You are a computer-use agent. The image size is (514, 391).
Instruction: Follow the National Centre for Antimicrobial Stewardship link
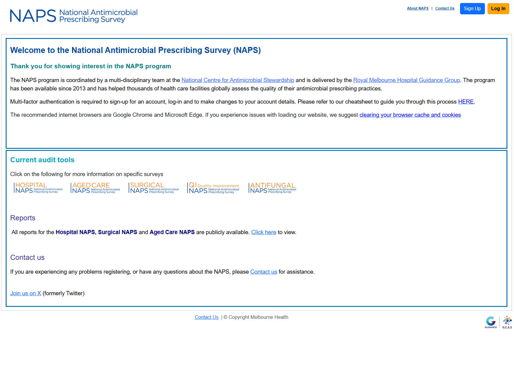[238, 80]
